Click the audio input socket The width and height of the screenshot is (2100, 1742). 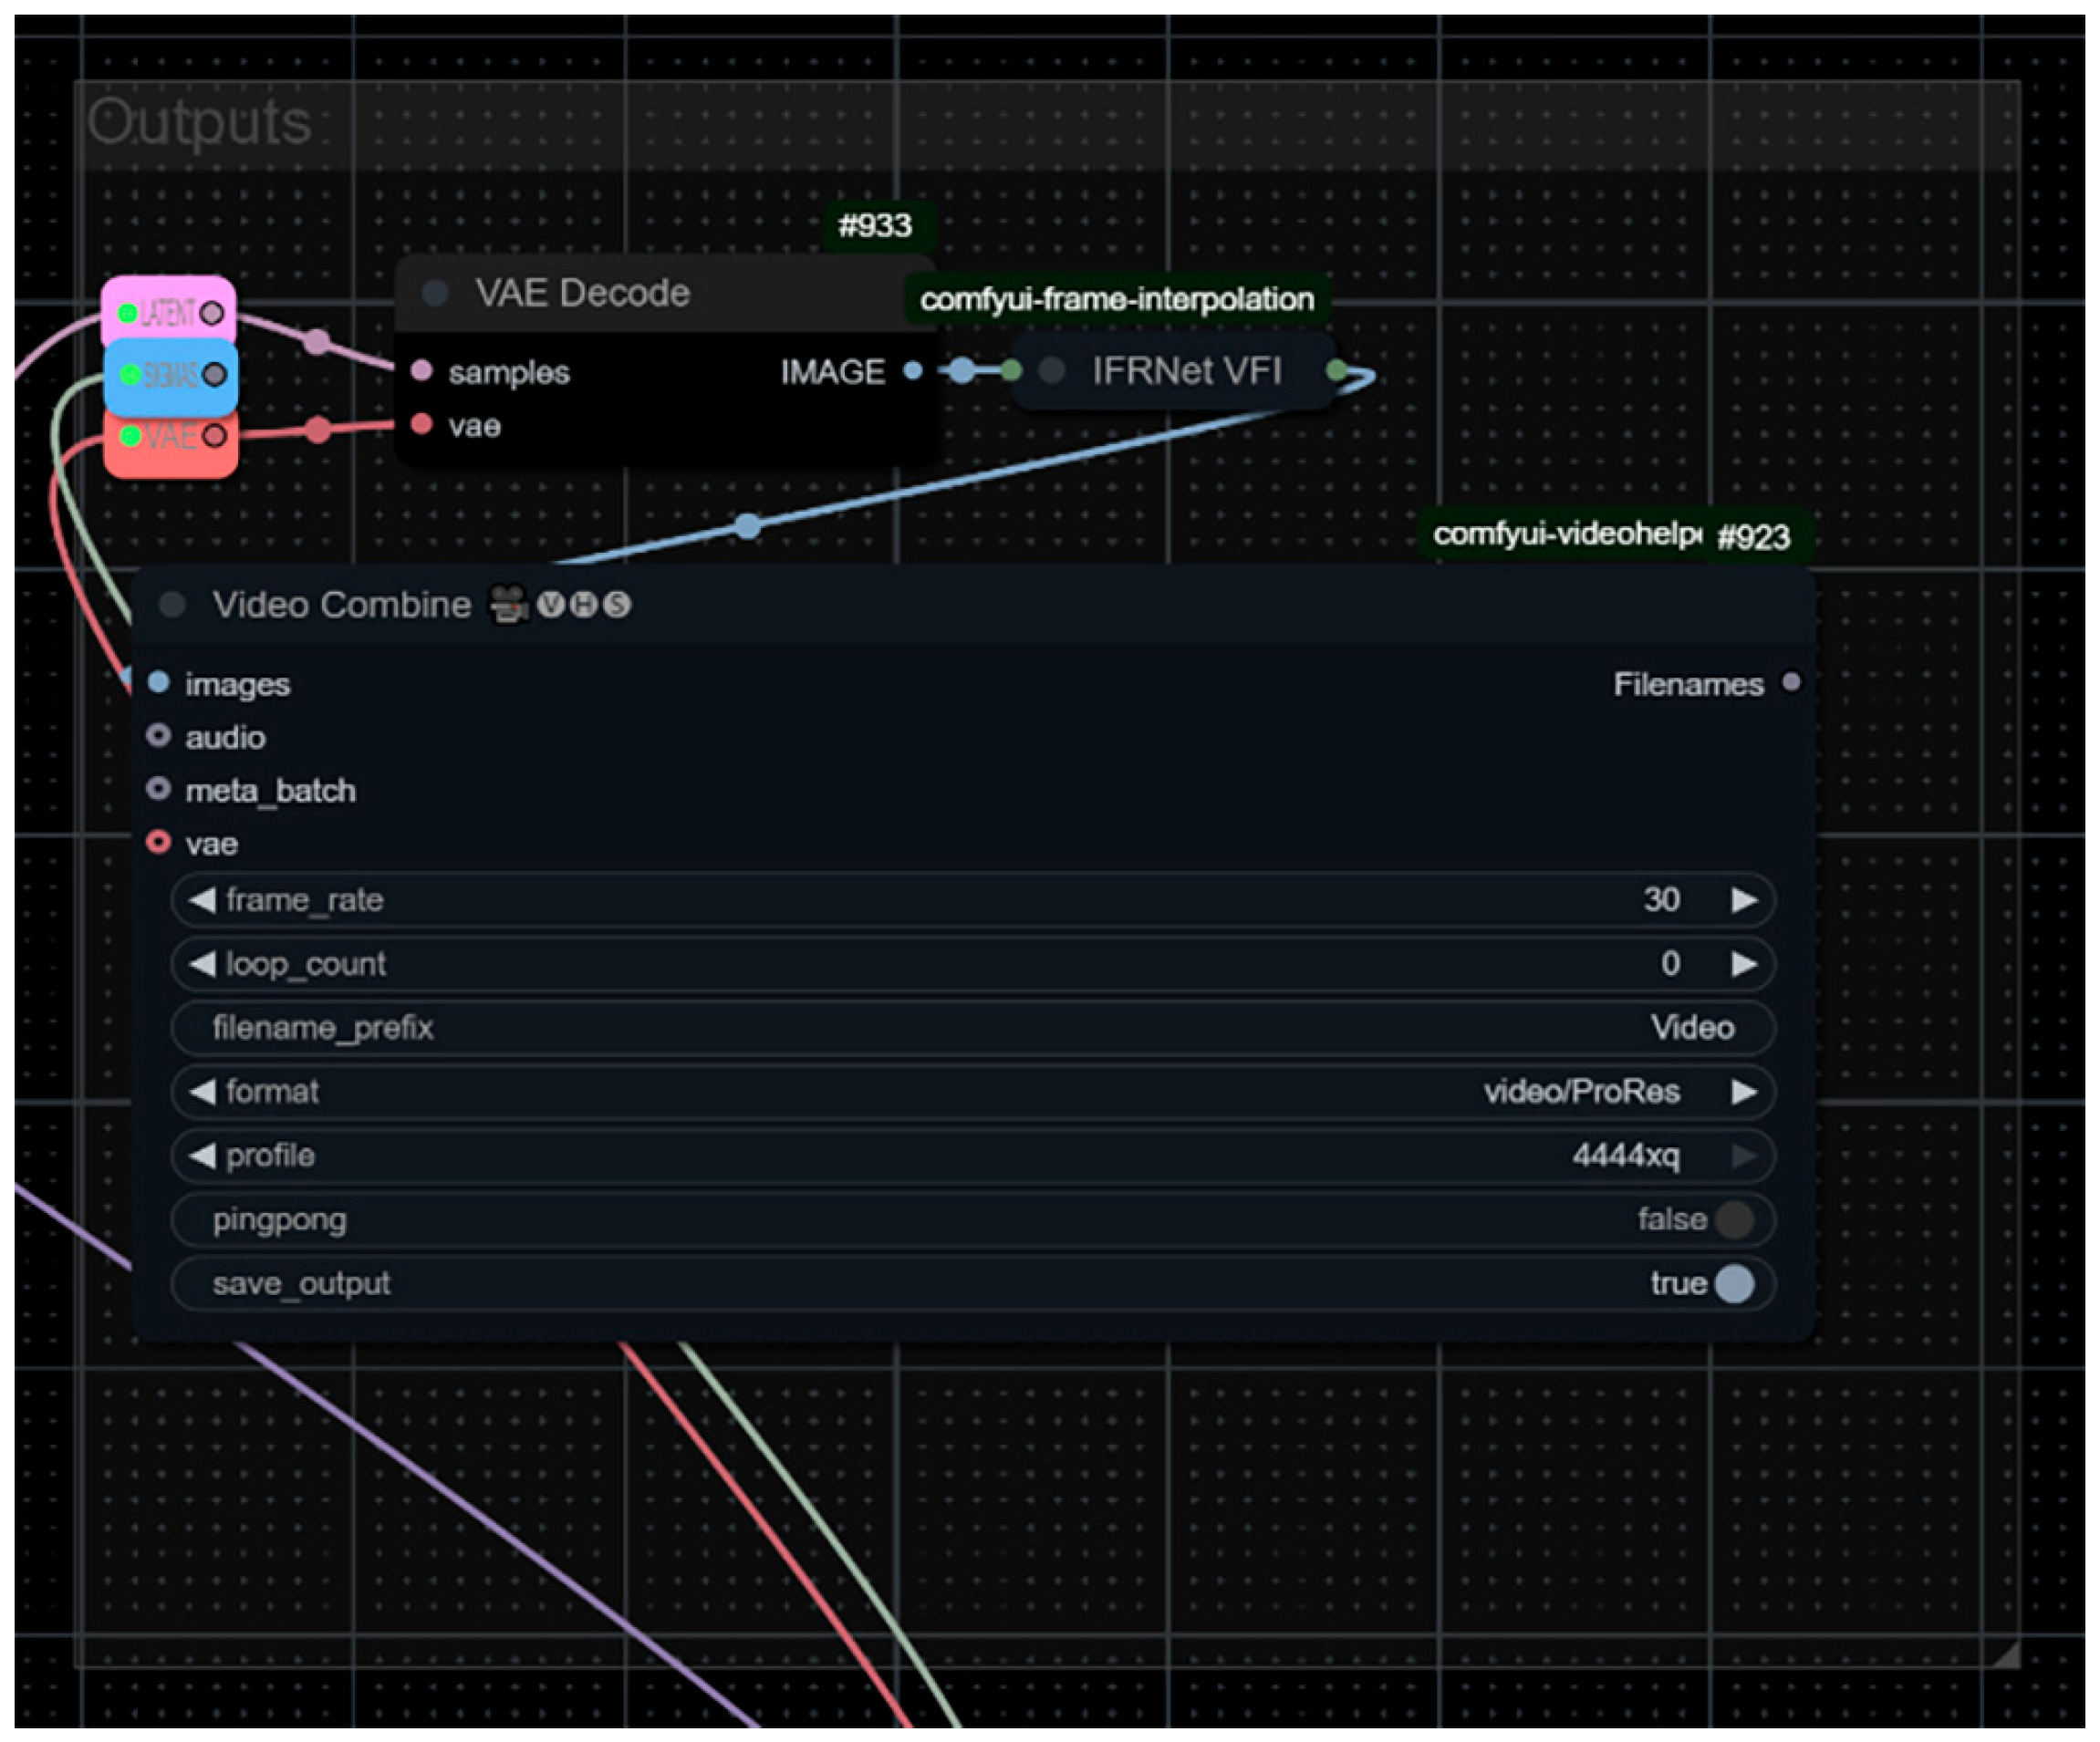pyautogui.click(x=158, y=736)
